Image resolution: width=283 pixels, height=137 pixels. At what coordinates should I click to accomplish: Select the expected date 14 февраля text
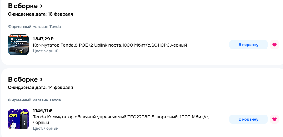tap(40, 88)
